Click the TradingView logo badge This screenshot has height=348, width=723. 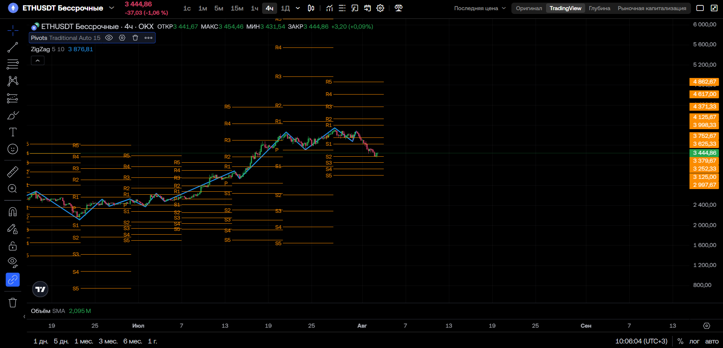(40, 289)
